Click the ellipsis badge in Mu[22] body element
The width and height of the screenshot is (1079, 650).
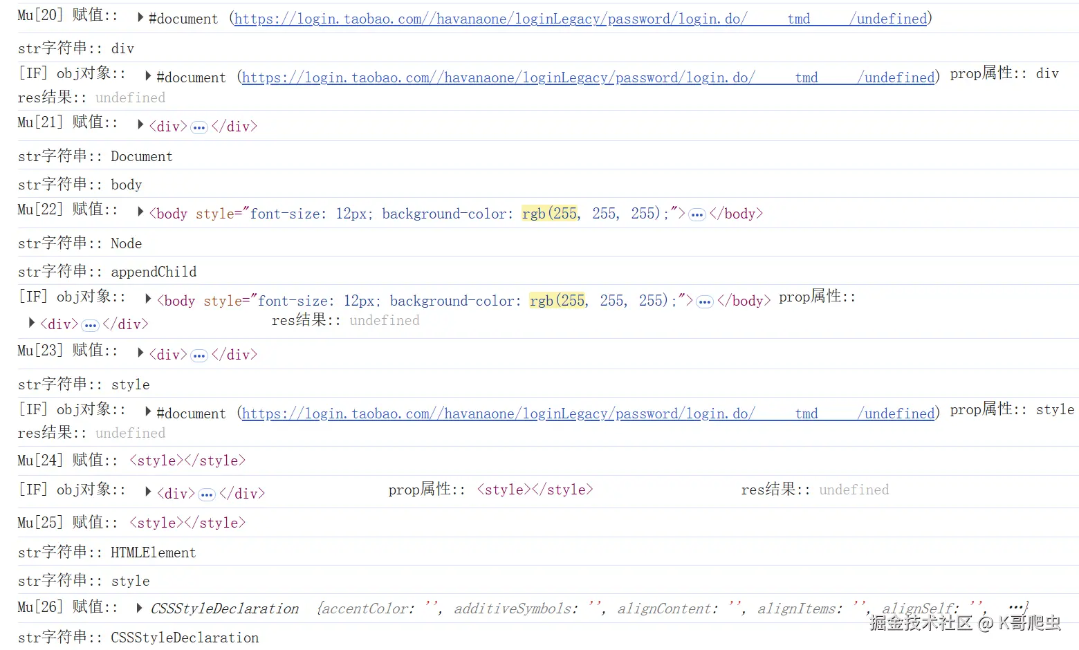click(x=697, y=214)
